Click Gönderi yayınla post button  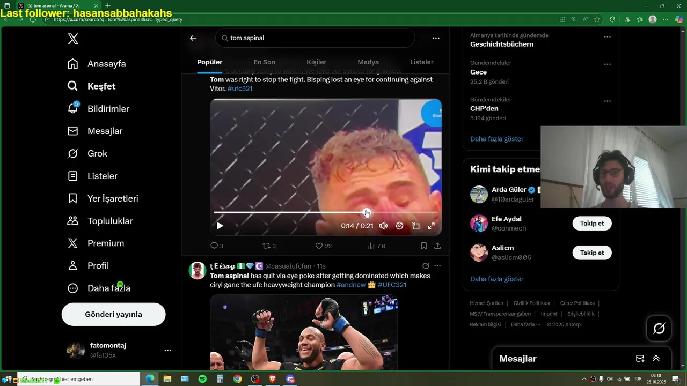point(113,314)
